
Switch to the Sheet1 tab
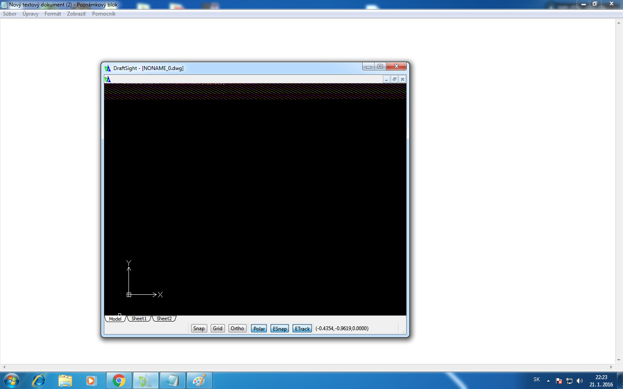(x=139, y=319)
